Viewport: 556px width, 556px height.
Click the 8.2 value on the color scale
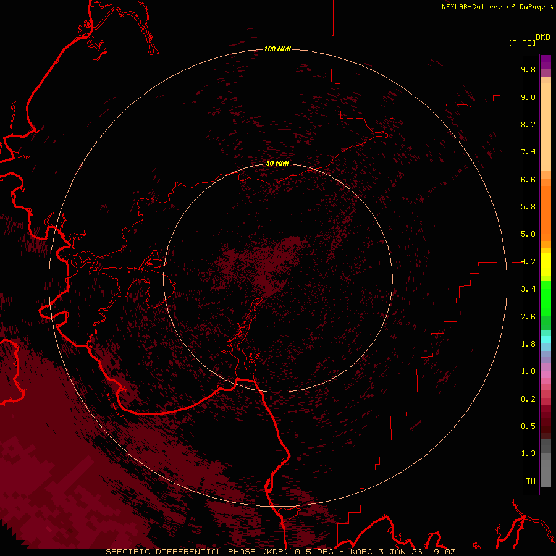(x=528, y=124)
